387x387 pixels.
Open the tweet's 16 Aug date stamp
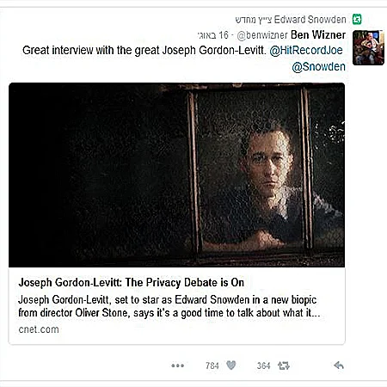[x=213, y=35]
